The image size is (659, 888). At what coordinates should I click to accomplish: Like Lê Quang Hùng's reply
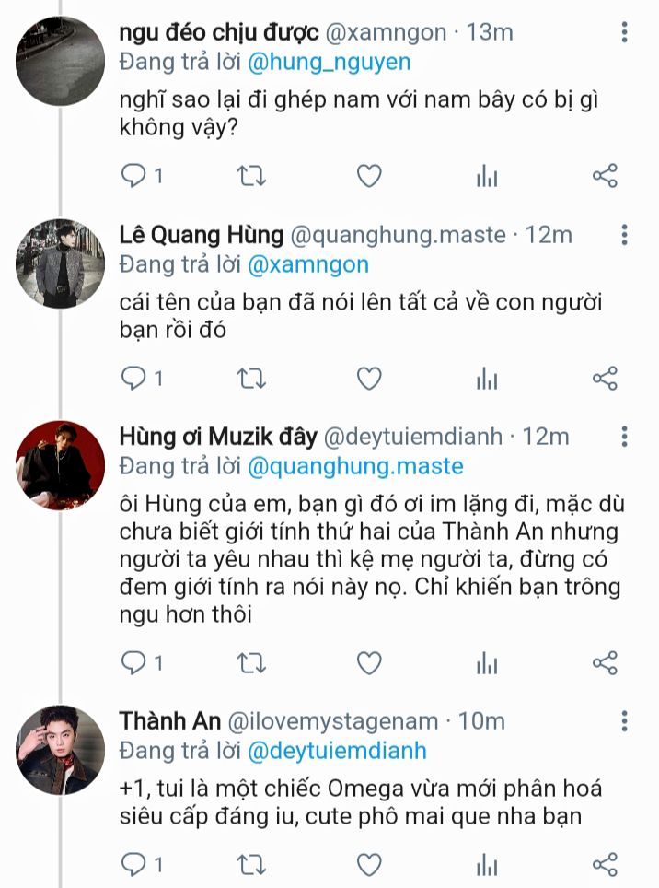(369, 378)
